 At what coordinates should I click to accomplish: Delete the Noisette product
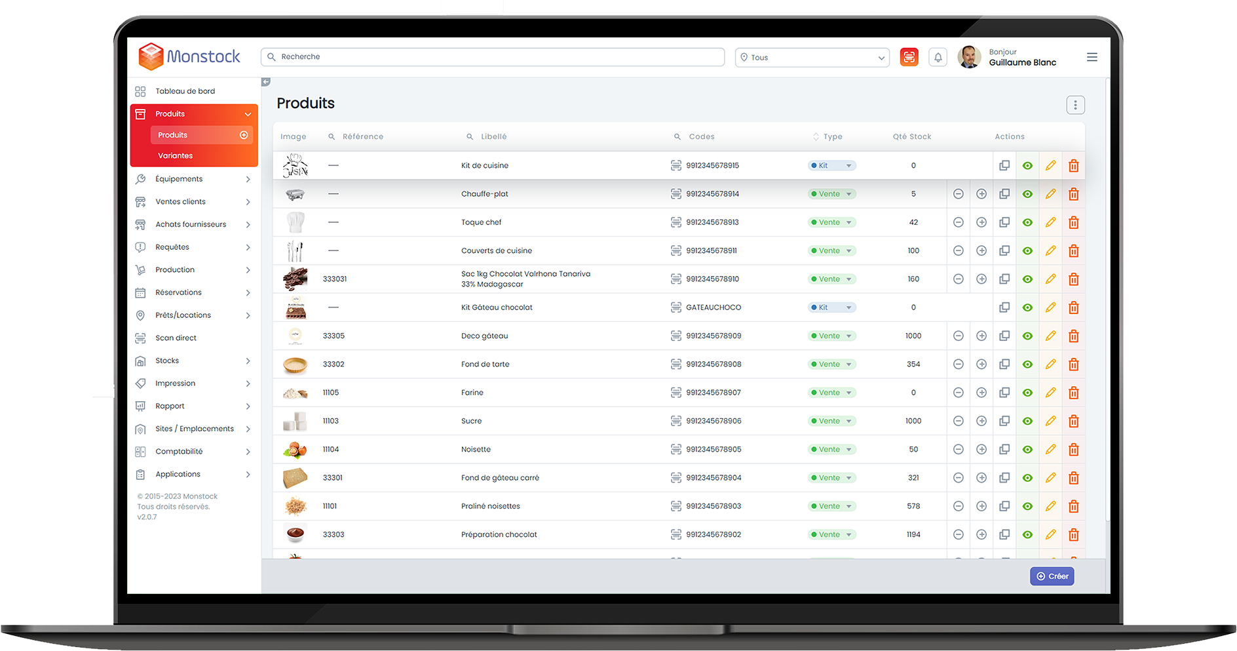pos(1073,450)
